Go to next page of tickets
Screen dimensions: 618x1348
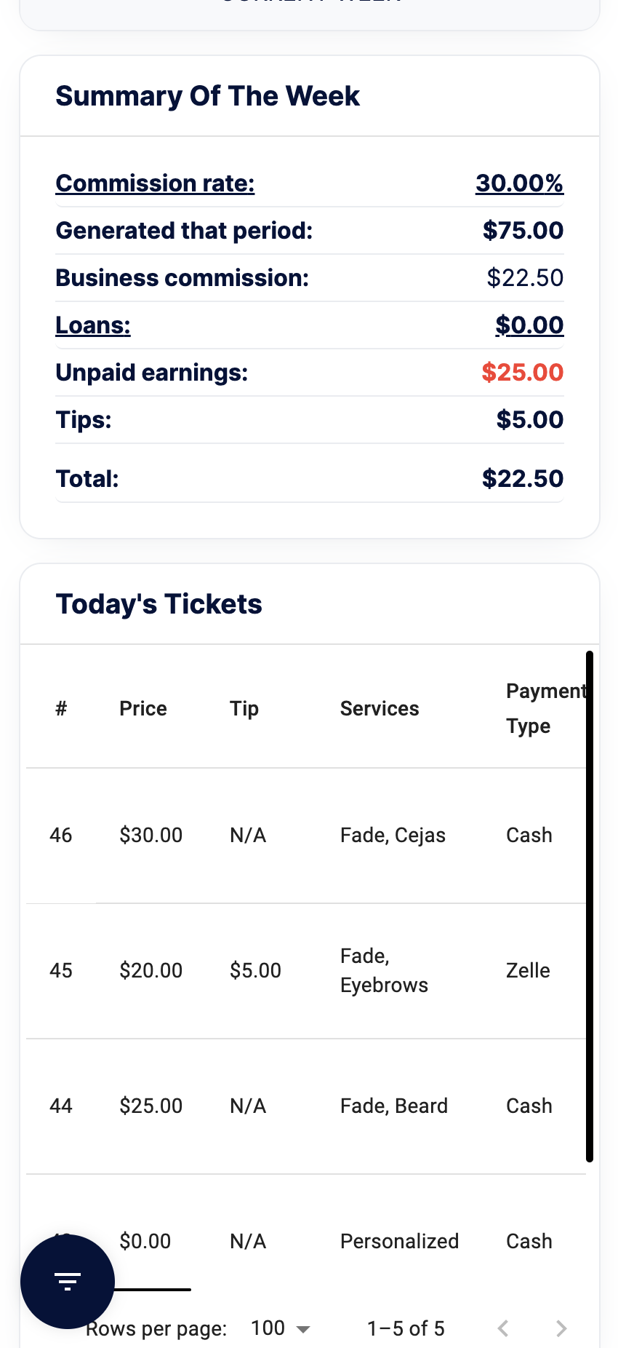tap(561, 1328)
